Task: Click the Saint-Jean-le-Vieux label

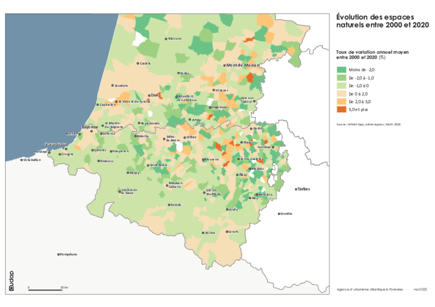Action: click(129, 191)
